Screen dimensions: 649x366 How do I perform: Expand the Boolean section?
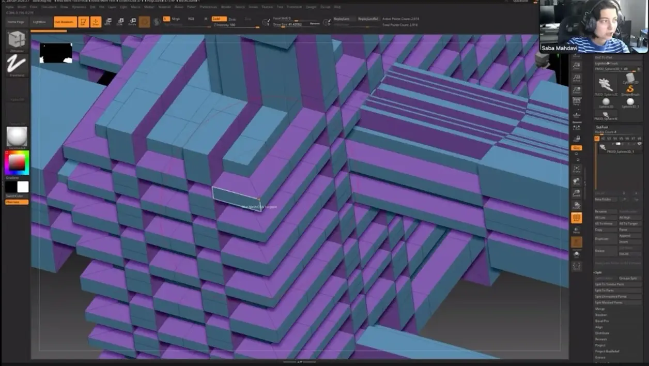601,315
